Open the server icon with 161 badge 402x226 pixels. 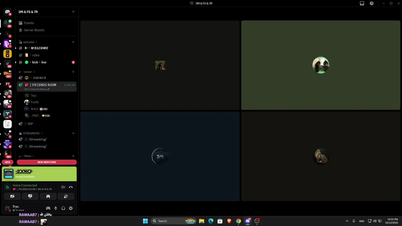pos(8,154)
